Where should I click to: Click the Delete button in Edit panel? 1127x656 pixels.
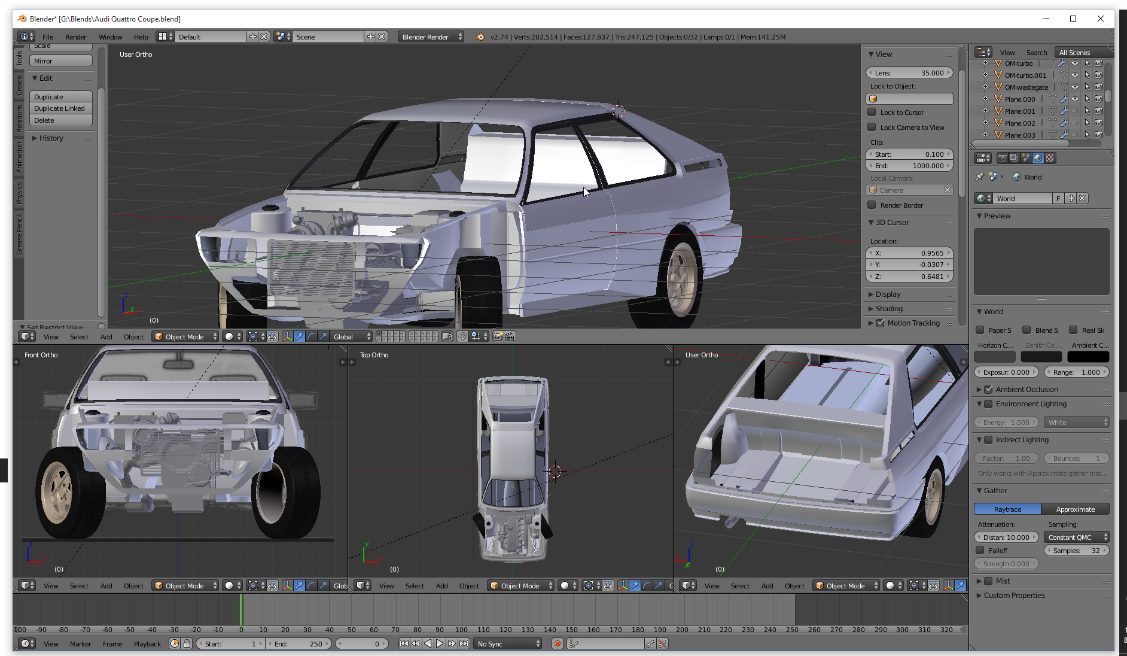(x=62, y=120)
